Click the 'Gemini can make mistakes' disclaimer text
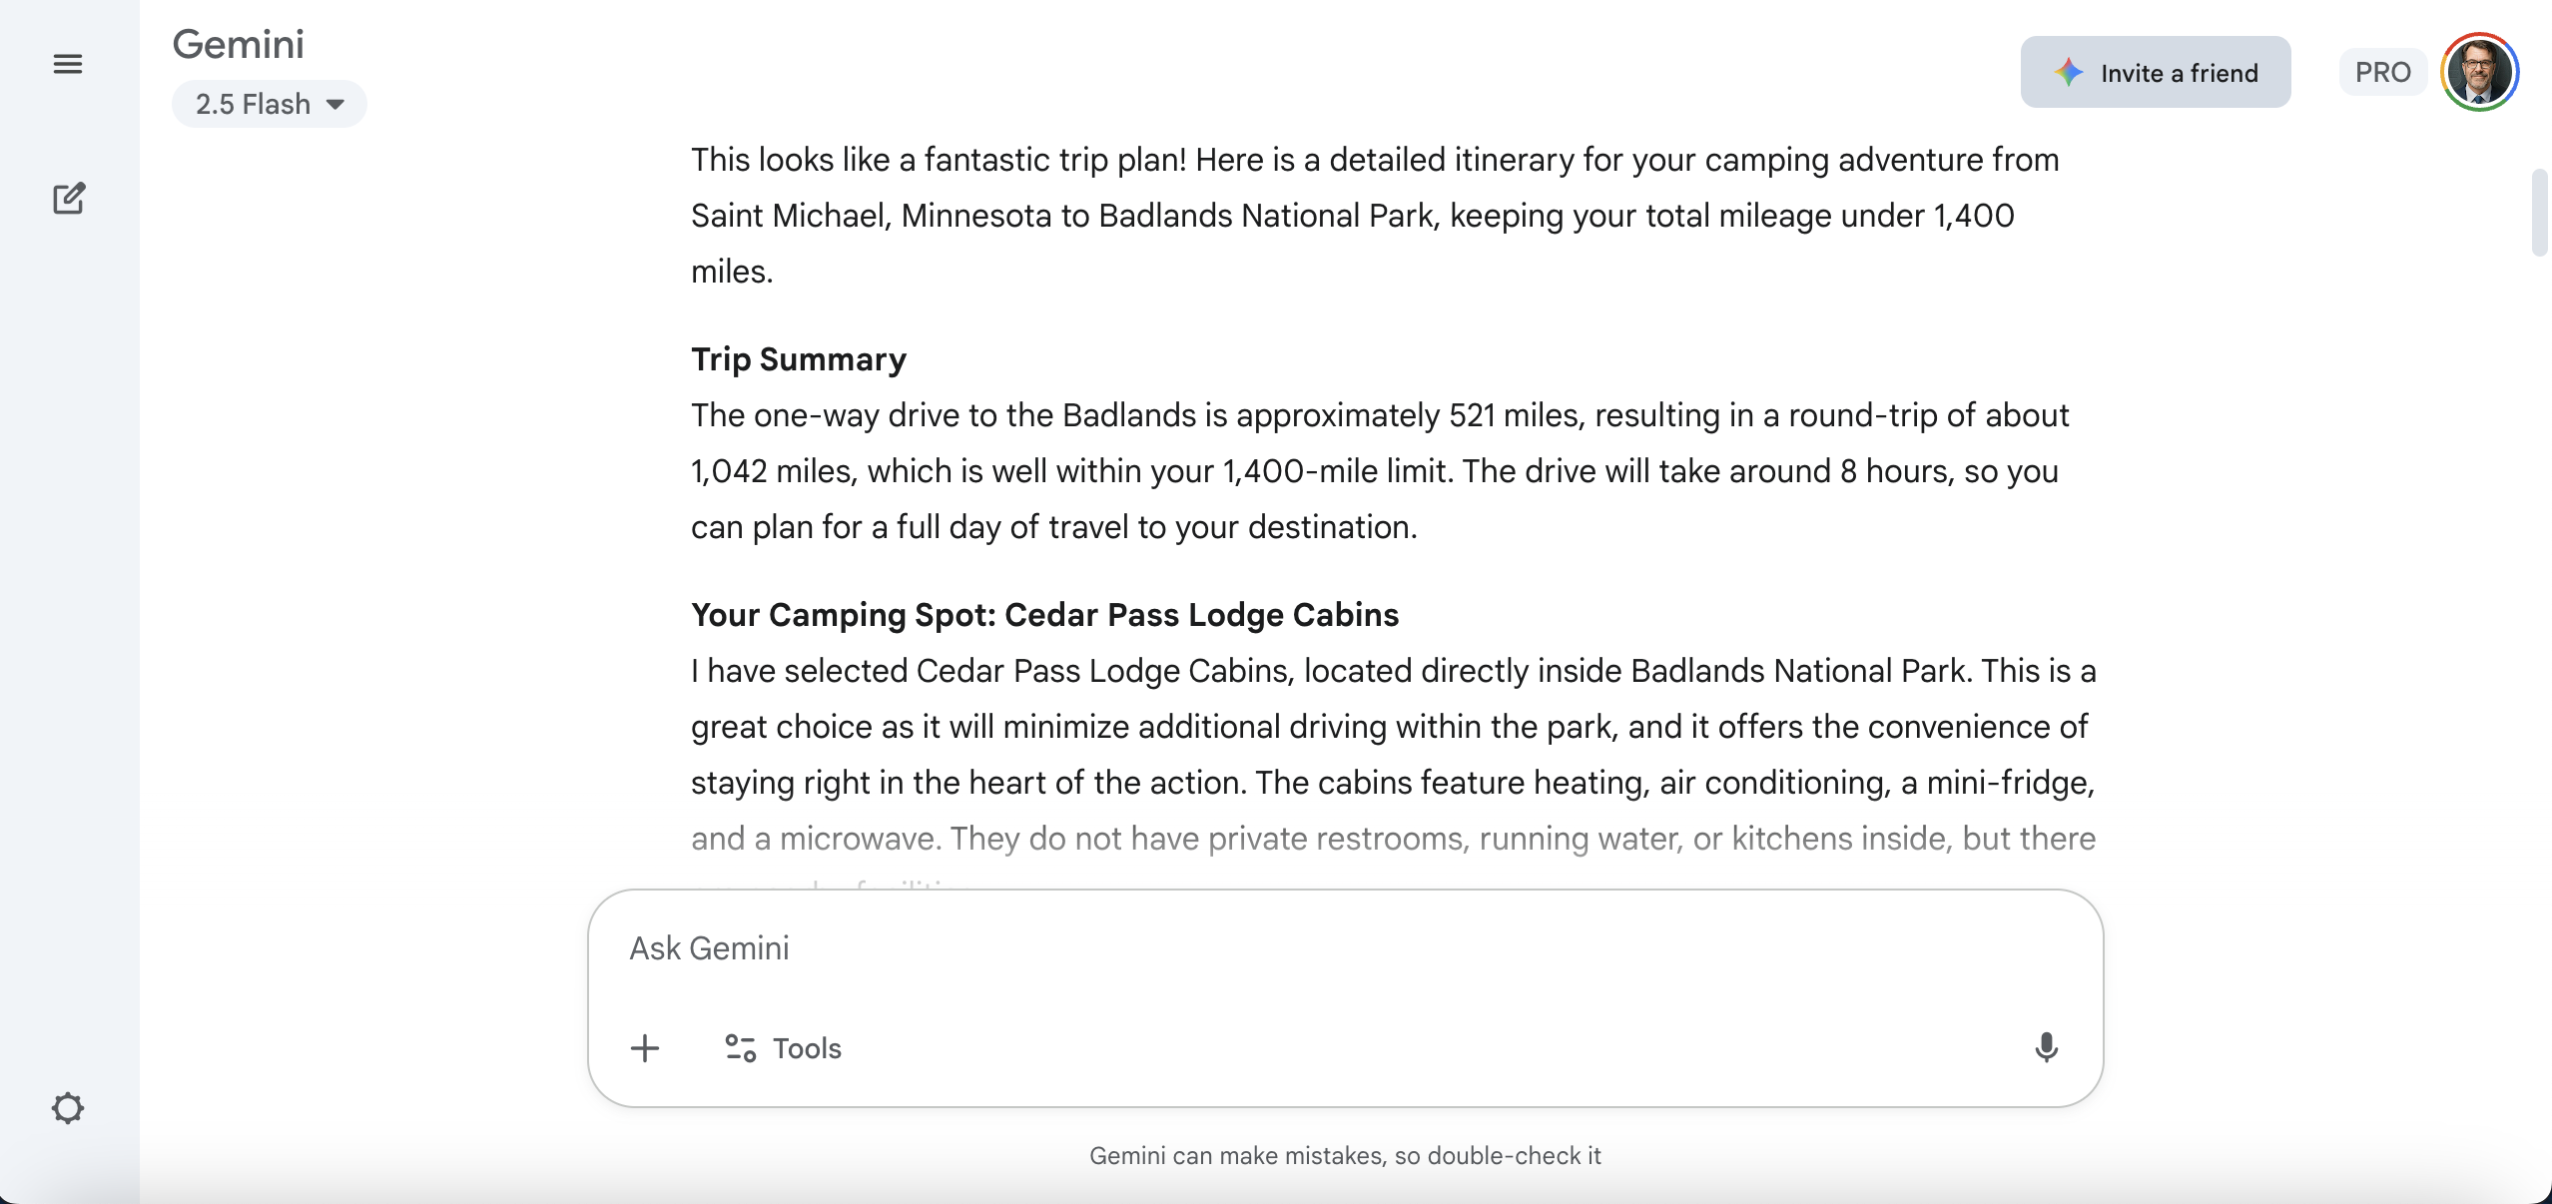The width and height of the screenshot is (2552, 1204). pyautogui.click(x=1346, y=1155)
